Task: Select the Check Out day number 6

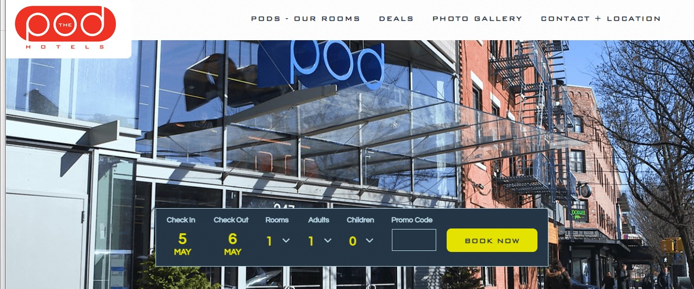Action: [233, 239]
